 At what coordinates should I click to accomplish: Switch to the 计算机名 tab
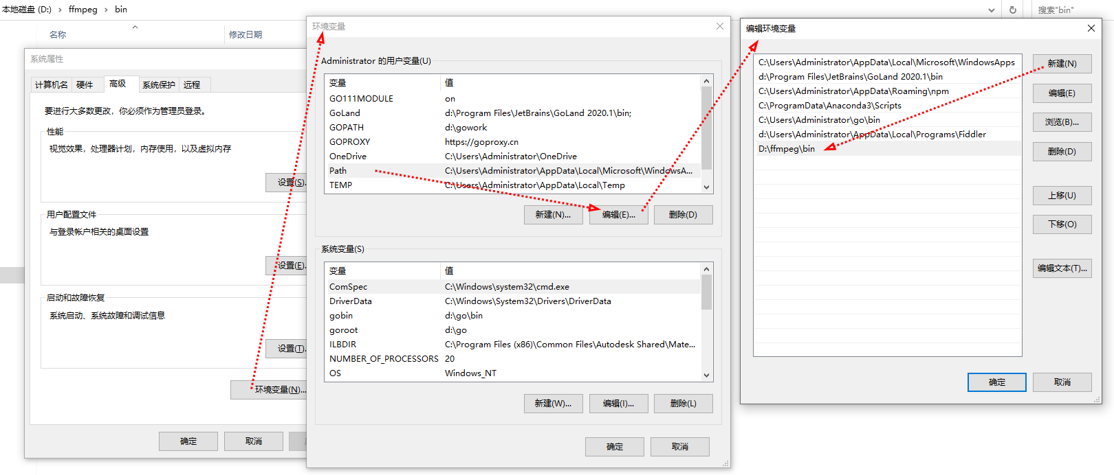[x=52, y=84]
